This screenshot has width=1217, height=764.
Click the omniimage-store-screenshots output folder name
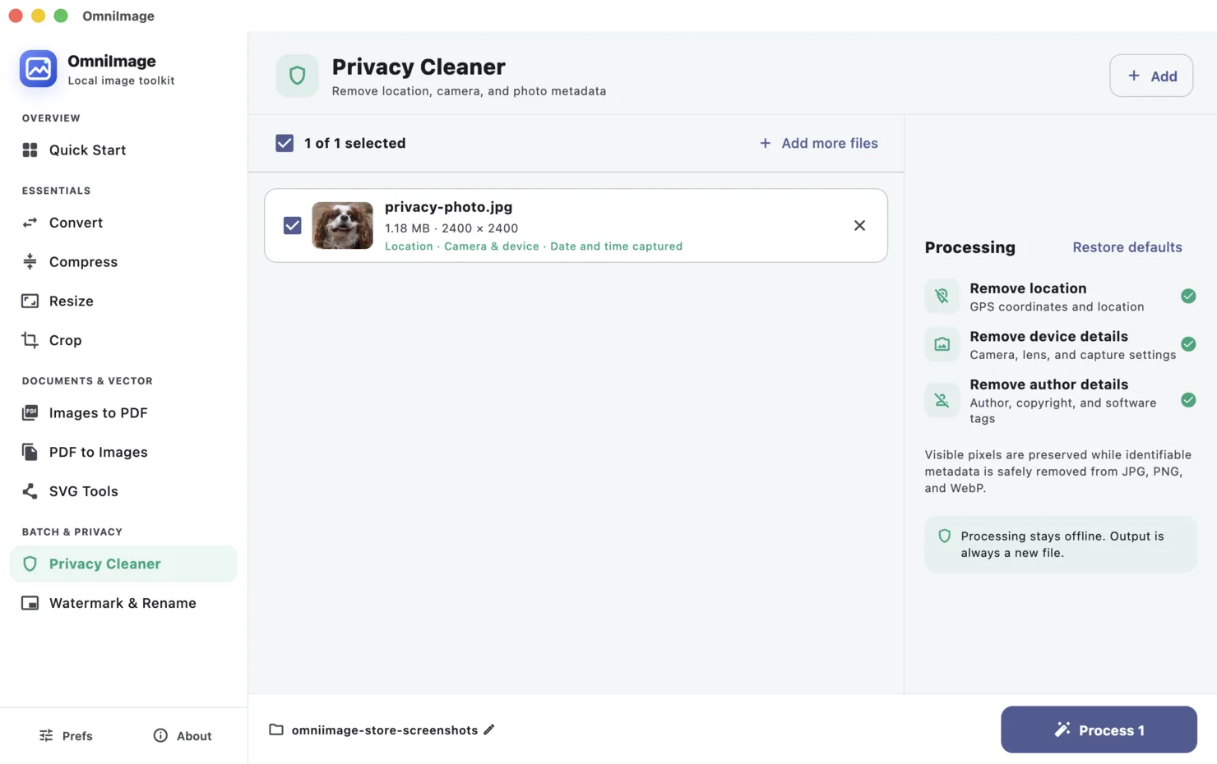pos(385,729)
